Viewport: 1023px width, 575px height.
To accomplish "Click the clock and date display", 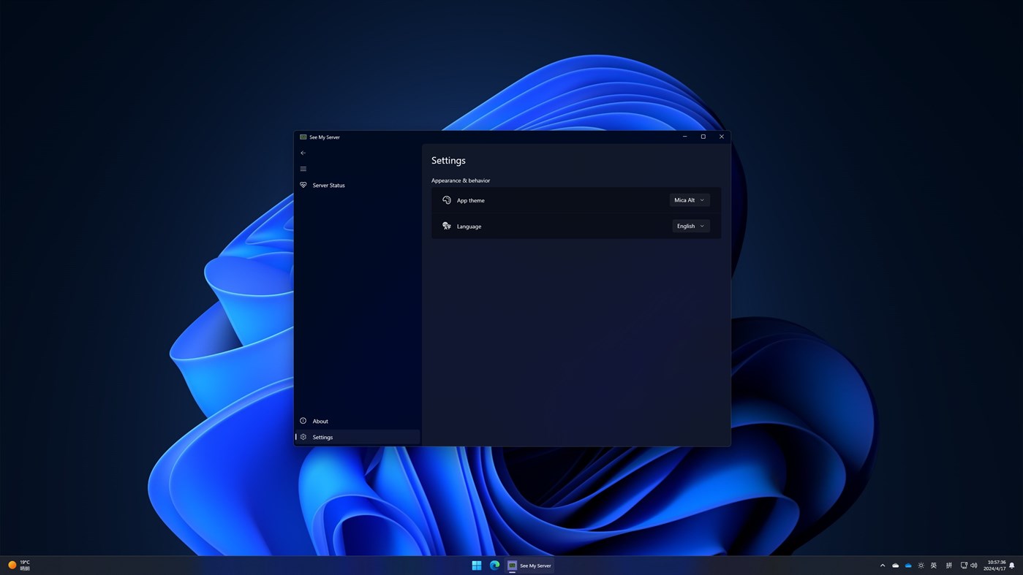I will [994, 565].
